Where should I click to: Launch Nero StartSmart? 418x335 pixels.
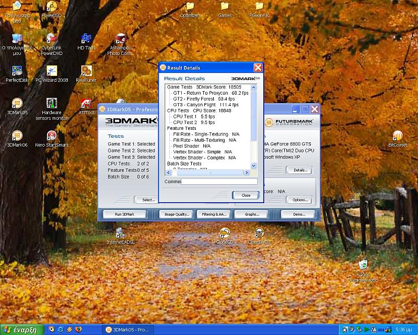coord(51,139)
